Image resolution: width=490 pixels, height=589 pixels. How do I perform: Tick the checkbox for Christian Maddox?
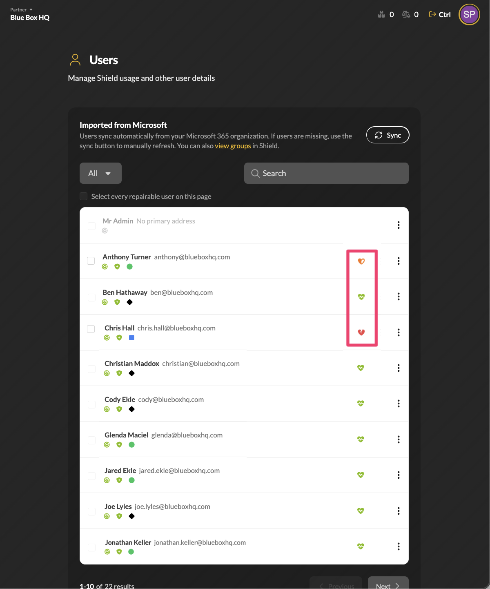[92, 369]
